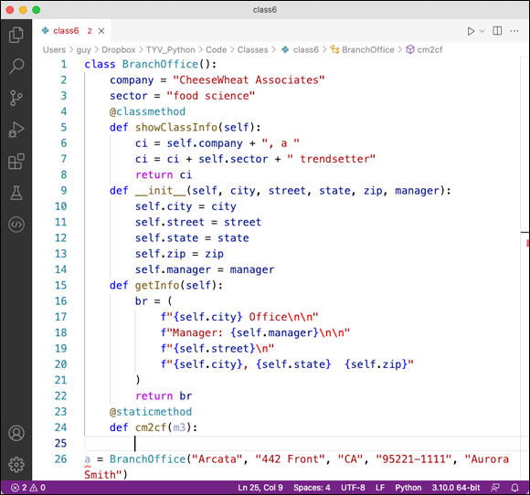This screenshot has height=495, width=530.
Task: Open notifications bell in status bar
Action: pyautogui.click(x=514, y=488)
